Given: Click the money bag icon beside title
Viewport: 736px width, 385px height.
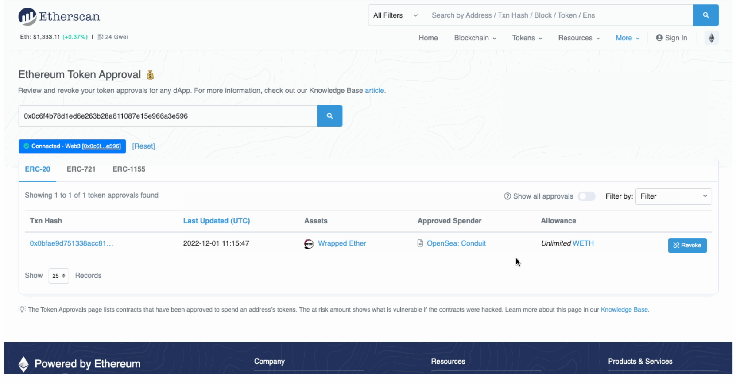Looking at the screenshot, I should tap(150, 75).
